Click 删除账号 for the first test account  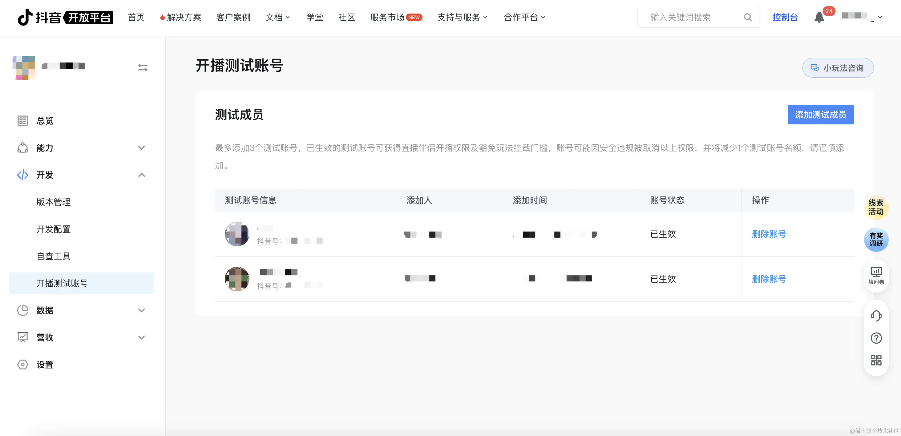click(x=769, y=234)
